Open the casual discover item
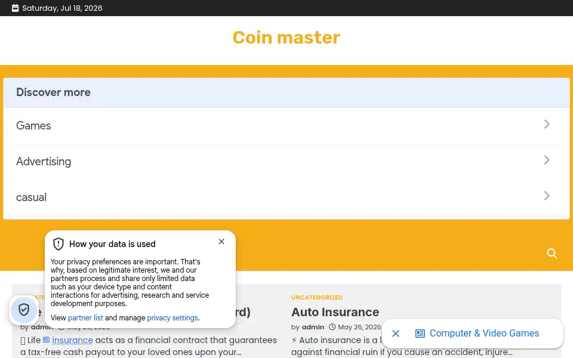Screen dimensions: 573x358 [x=286, y=197]
